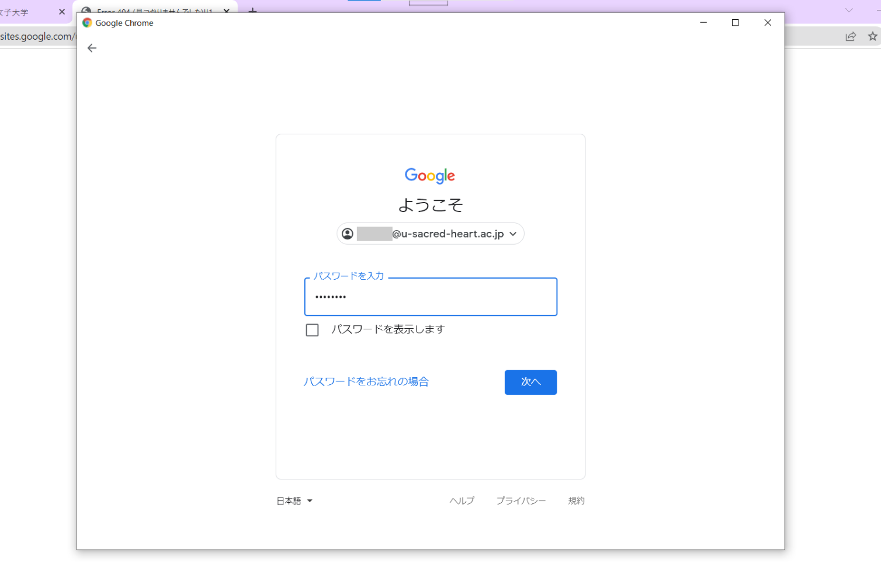881x567 pixels.
Task: Open a new tab in background browser
Action: [x=252, y=11]
